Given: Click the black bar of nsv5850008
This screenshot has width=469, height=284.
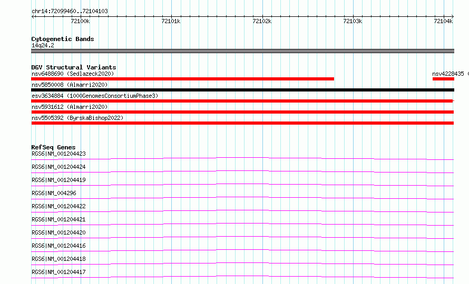Looking at the screenshot, I should [x=242, y=90].
